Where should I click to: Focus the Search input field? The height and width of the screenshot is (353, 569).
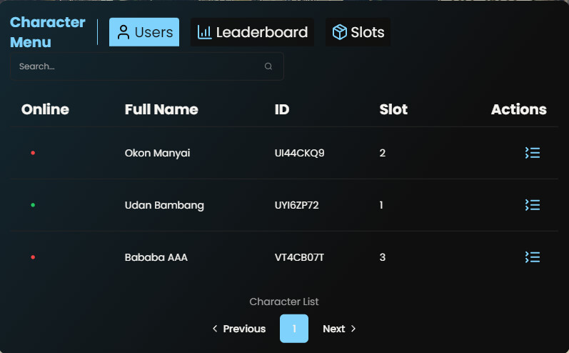[x=147, y=66]
